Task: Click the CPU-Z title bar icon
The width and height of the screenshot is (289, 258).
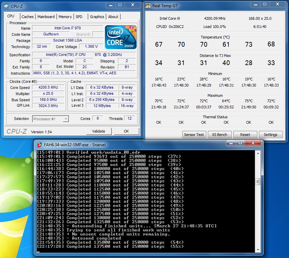Action: [6, 6]
